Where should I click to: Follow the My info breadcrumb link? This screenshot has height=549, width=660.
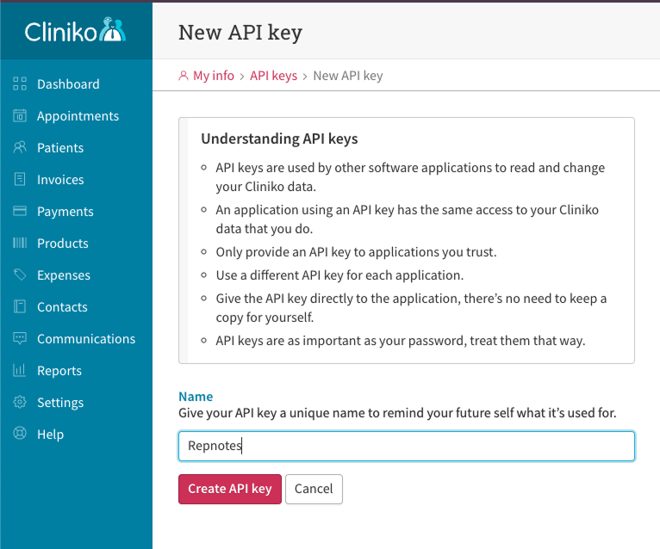pos(214,76)
